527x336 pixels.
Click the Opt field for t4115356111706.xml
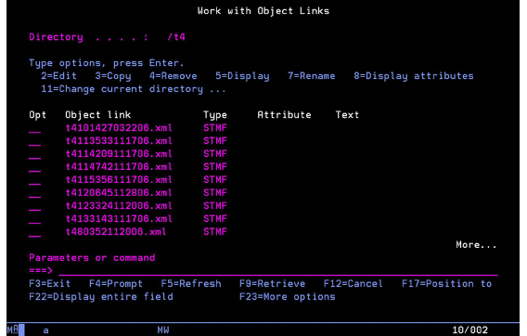tap(35, 180)
